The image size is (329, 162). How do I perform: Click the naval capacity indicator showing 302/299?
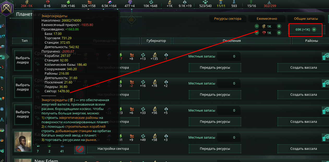click(x=270, y=4)
